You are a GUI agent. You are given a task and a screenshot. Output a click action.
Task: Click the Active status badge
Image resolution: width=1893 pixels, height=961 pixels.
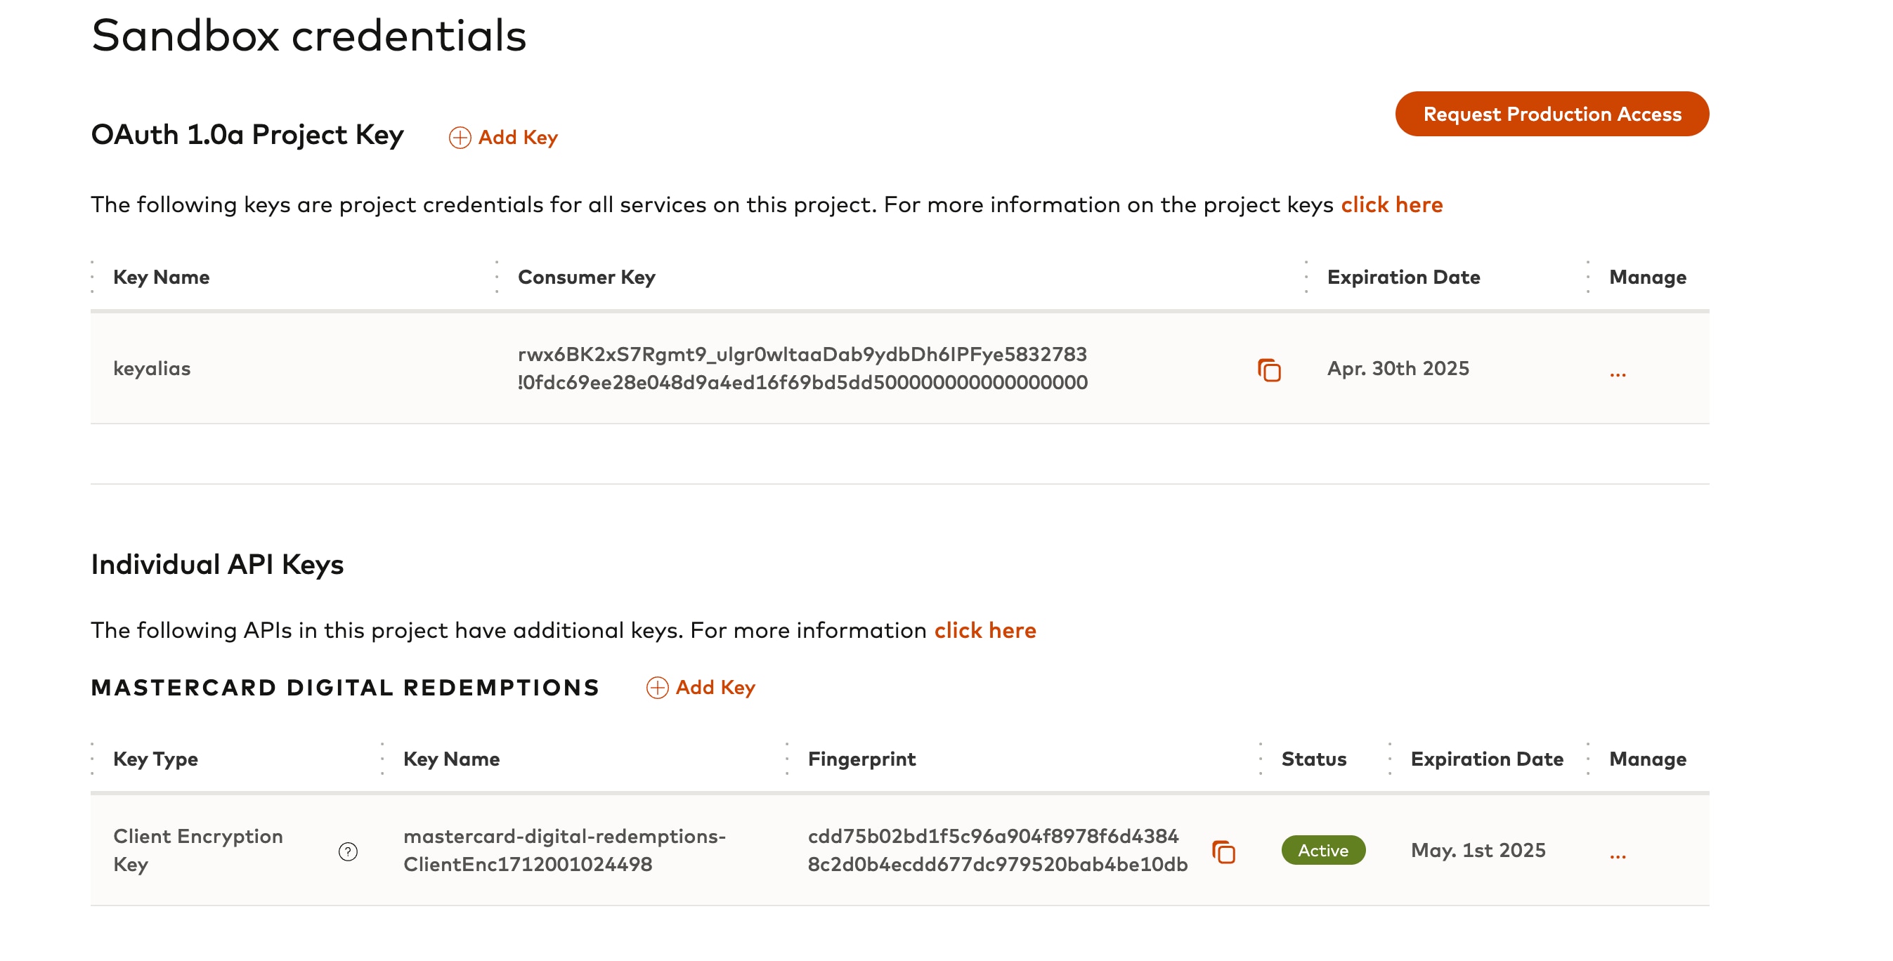click(1322, 850)
